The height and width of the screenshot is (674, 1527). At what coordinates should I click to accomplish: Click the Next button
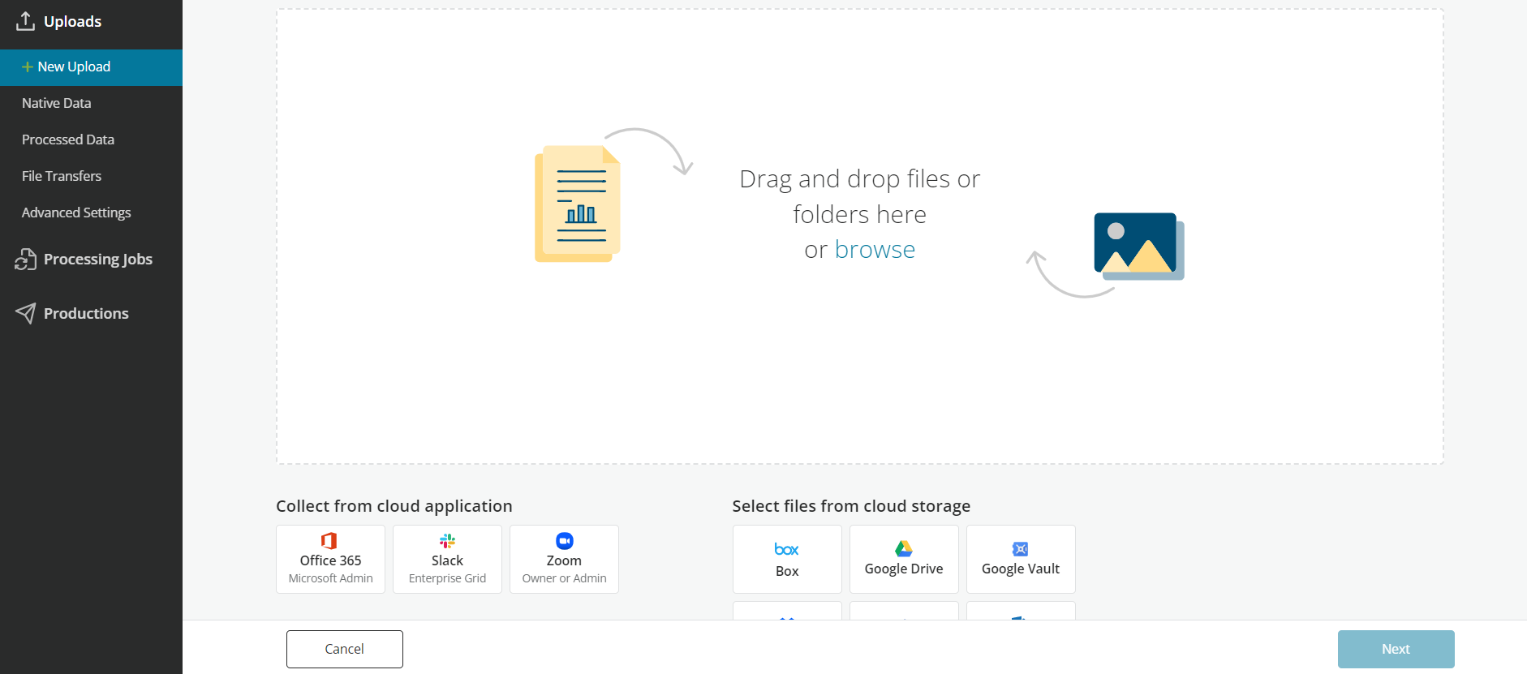click(x=1396, y=649)
